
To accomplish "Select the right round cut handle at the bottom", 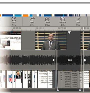I will (80, 90).
